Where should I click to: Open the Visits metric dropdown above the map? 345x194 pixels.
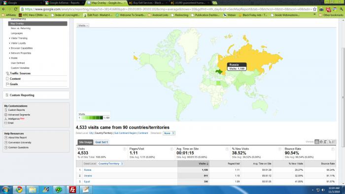[83, 26]
